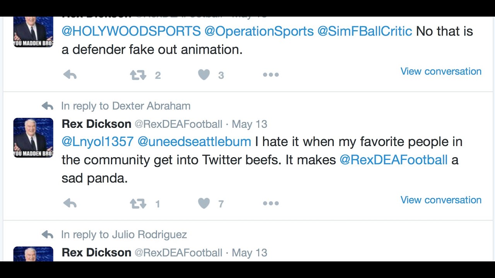This screenshot has width=495, height=278.
Task: Retweet the defender fake out animation tweet
Action: pyautogui.click(x=138, y=75)
